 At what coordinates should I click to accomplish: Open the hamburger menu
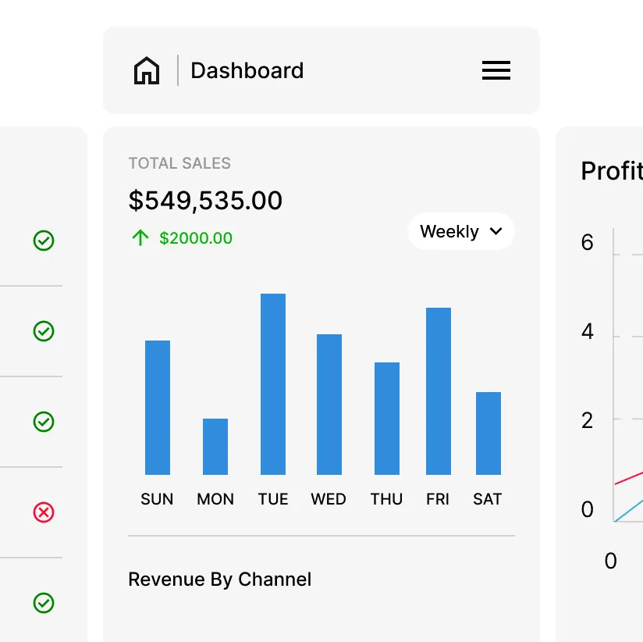(496, 71)
